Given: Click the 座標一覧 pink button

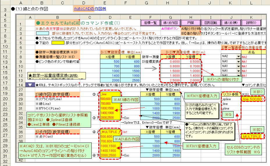Looking at the screenshot, I should [150, 23].
